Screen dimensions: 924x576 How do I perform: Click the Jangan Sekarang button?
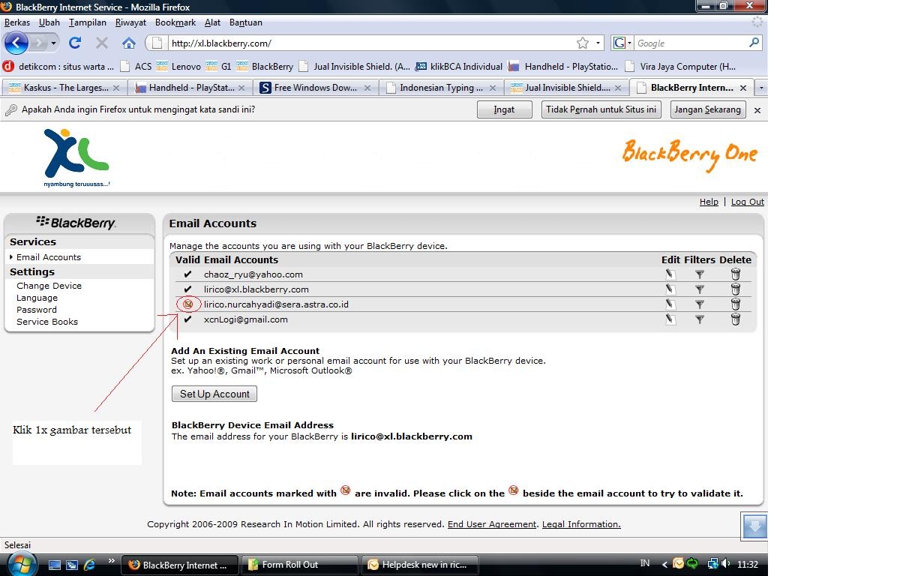[707, 109]
